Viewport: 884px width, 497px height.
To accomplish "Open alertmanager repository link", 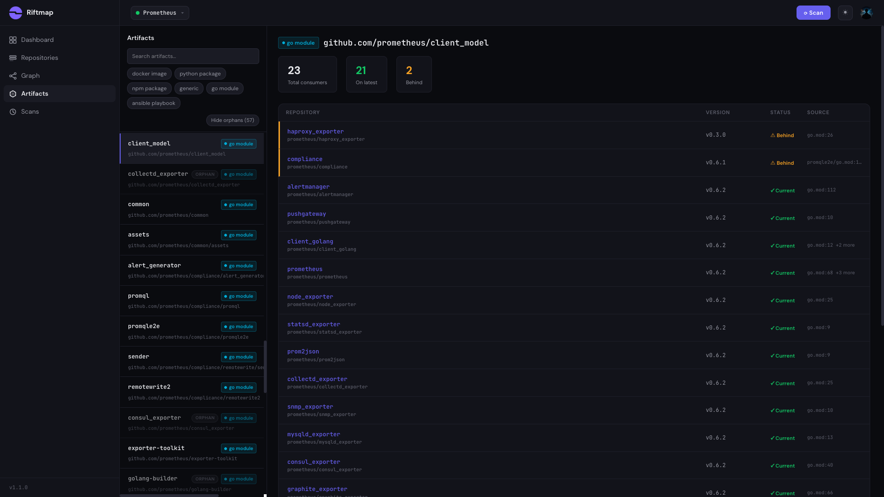I will pos(308,187).
